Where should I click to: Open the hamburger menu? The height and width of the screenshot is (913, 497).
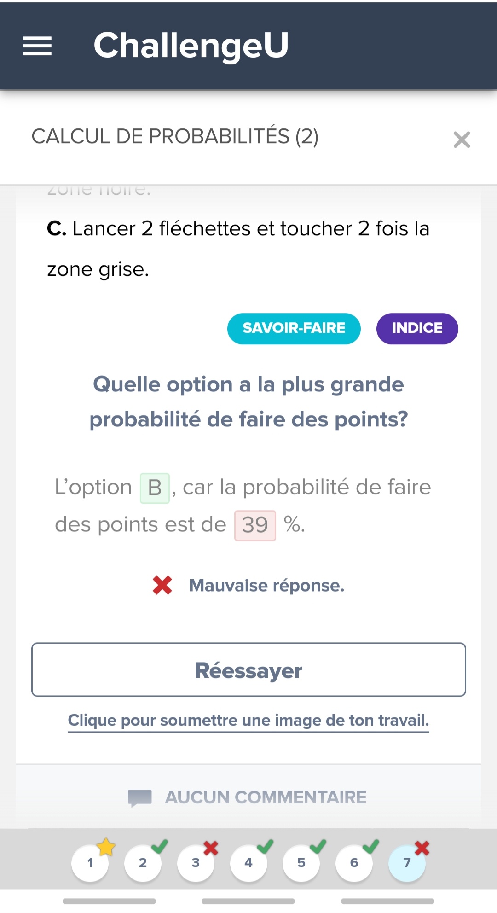point(38,46)
